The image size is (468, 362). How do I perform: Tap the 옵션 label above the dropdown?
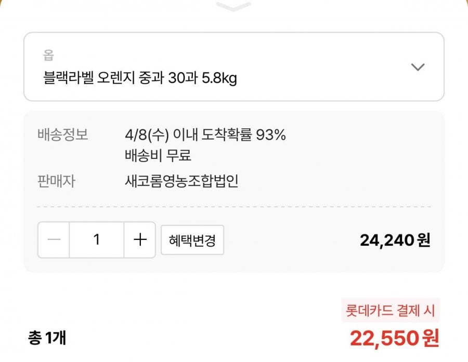pos(49,55)
